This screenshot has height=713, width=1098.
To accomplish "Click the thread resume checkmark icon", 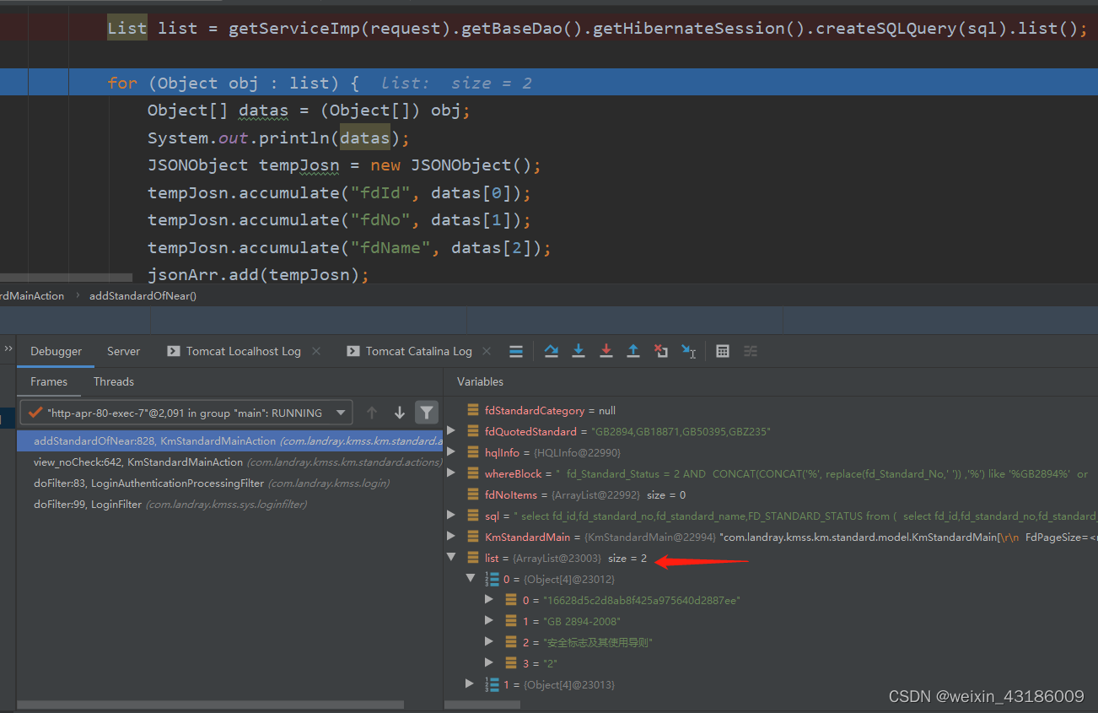I will pos(35,413).
